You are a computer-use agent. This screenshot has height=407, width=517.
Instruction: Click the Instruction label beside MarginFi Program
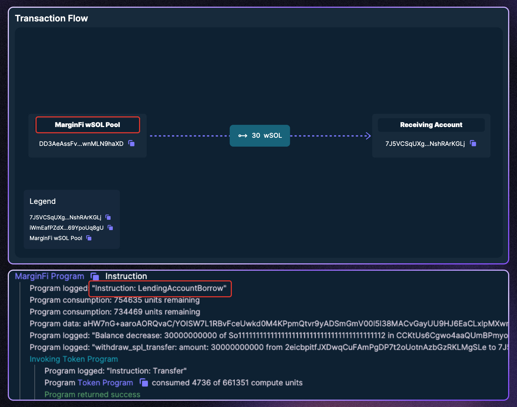126,276
